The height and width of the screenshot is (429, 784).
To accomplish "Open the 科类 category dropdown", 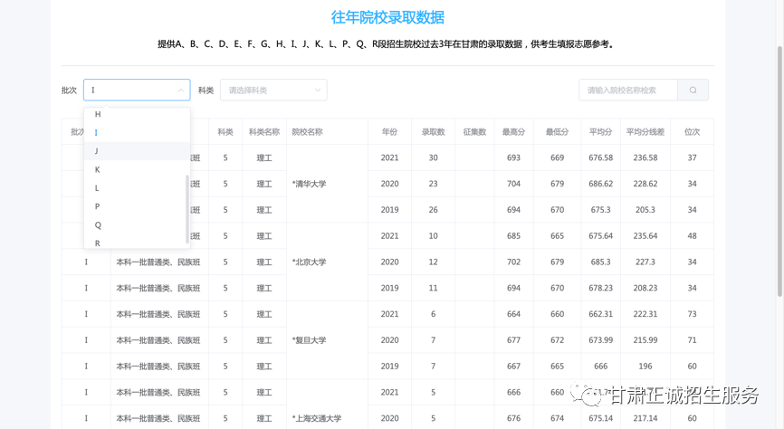I will point(272,91).
